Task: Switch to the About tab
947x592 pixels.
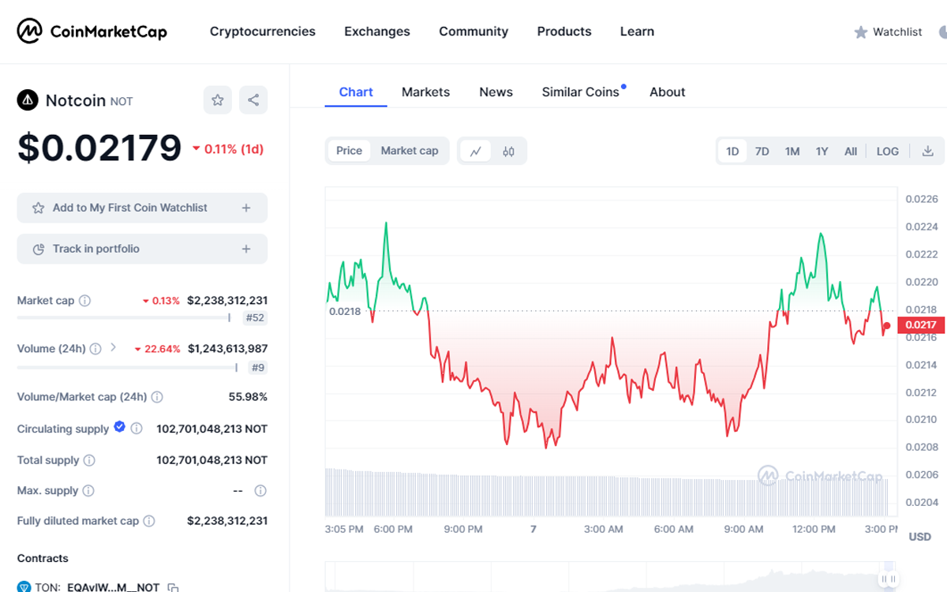Action: 667,92
